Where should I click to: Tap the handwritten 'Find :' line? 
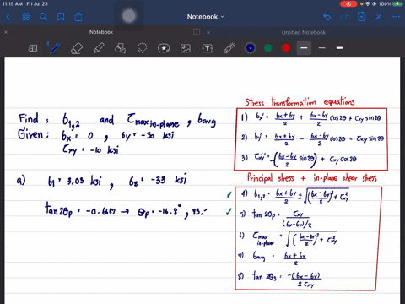(x=117, y=121)
